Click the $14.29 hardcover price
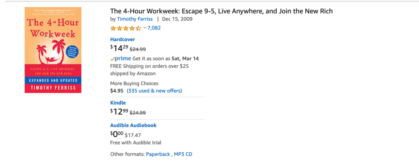 (119, 49)
